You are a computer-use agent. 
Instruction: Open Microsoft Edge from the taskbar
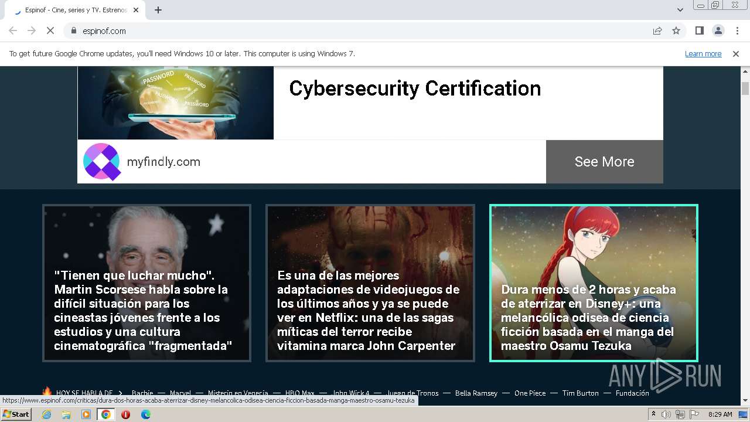click(146, 414)
